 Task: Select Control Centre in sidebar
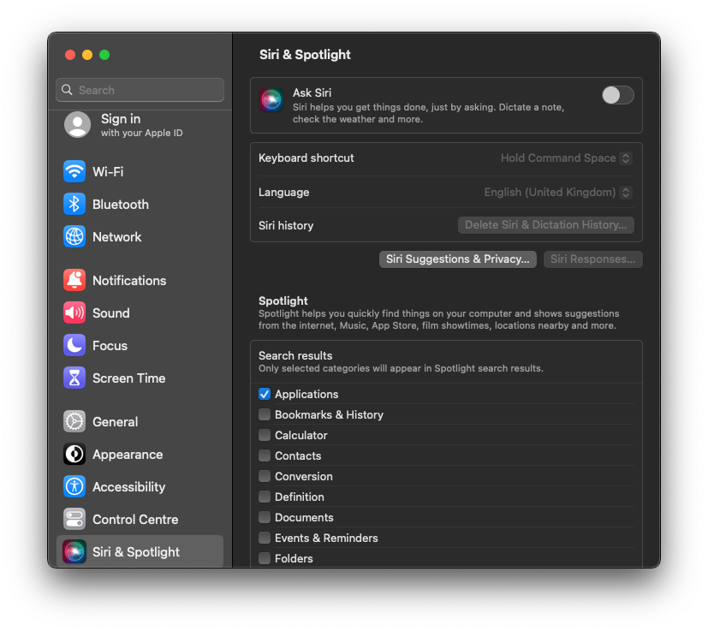(x=140, y=520)
